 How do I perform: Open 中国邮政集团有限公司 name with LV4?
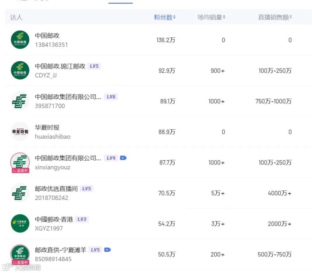click(x=68, y=158)
